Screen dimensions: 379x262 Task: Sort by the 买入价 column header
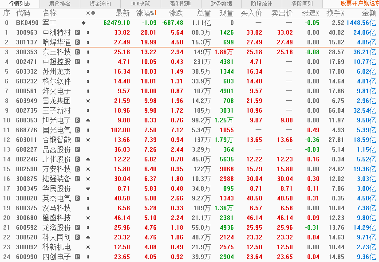click(251, 13)
